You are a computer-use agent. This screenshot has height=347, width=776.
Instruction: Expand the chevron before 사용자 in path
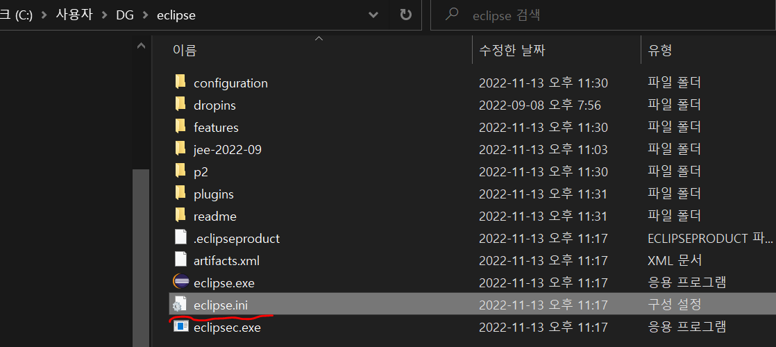(44, 15)
